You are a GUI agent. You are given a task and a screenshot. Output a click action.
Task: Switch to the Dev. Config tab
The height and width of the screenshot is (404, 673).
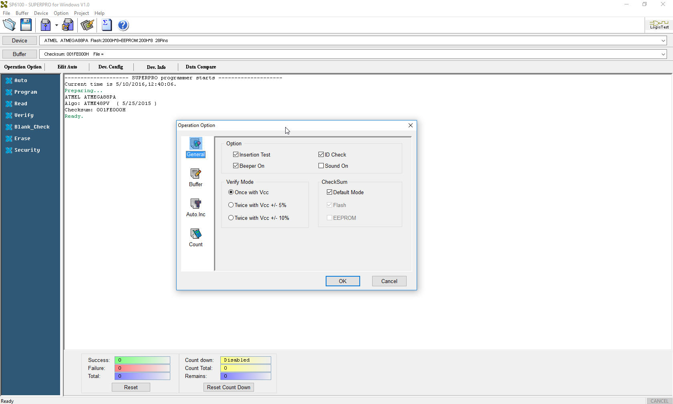click(x=111, y=67)
